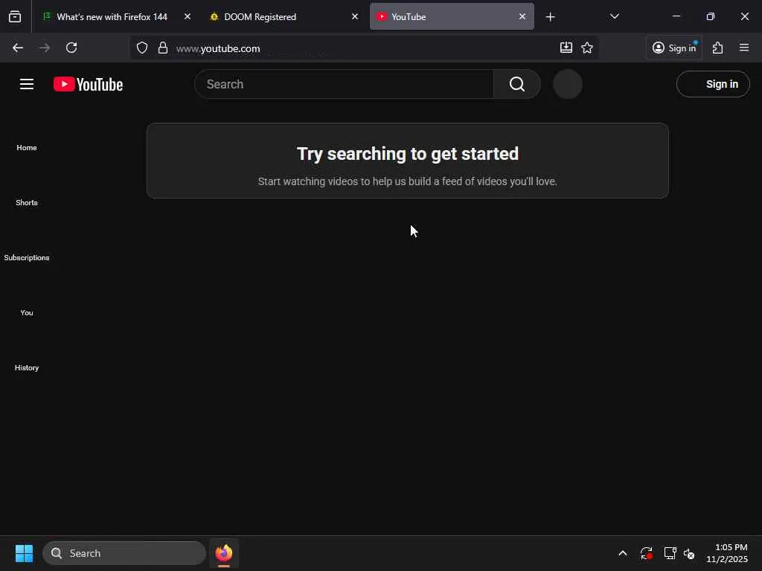This screenshot has width=762, height=571.
Task: Show hidden system tray icons
Action: coord(623,553)
